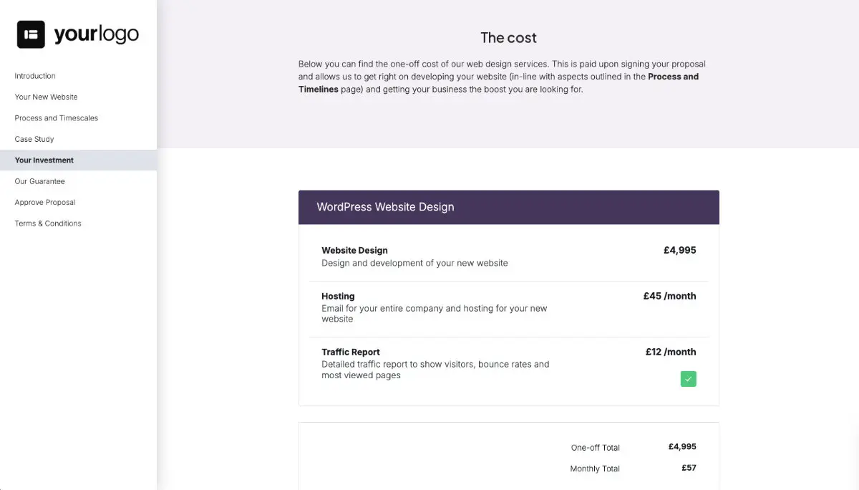Screen dimensions: 859x490
Task: Click The cost page heading
Action: (508, 37)
